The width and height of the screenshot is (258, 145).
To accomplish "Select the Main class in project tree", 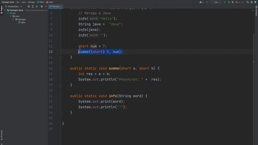I will tap(22, 23).
